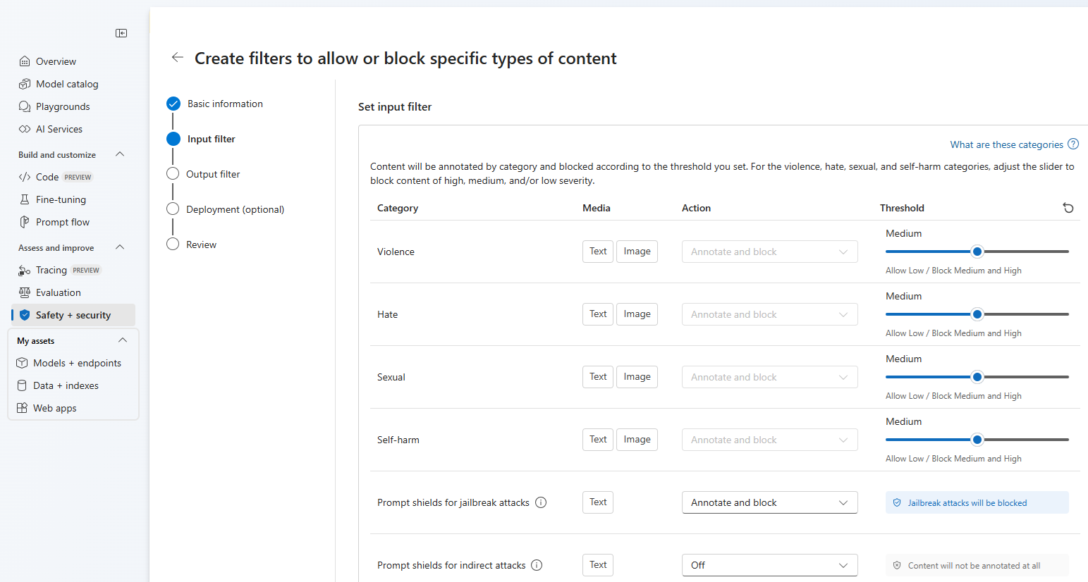Collapse the left navigation sidebar icon
The height and width of the screenshot is (582, 1088).
pyautogui.click(x=121, y=33)
